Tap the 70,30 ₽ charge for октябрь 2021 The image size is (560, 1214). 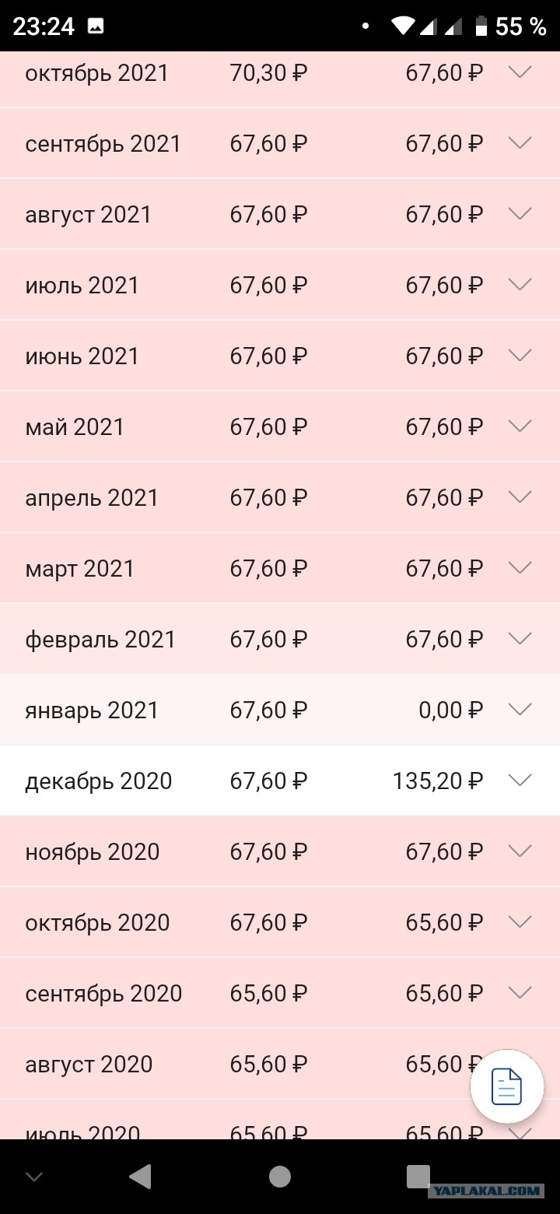pos(268,73)
